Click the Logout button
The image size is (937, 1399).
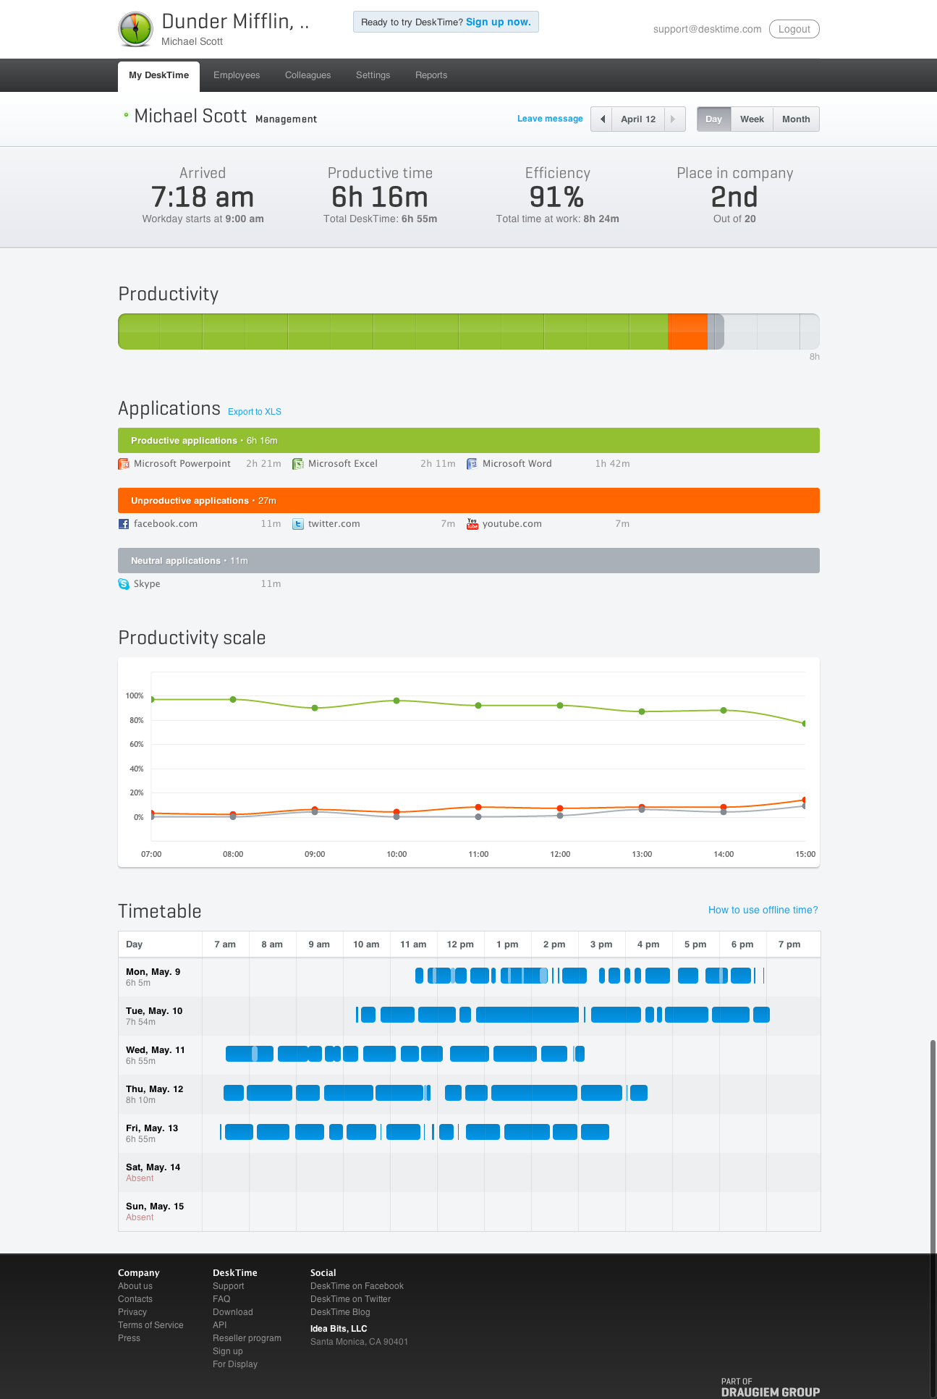click(794, 29)
